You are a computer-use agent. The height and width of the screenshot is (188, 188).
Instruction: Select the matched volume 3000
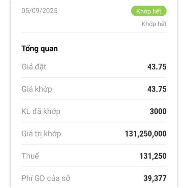[158, 111]
